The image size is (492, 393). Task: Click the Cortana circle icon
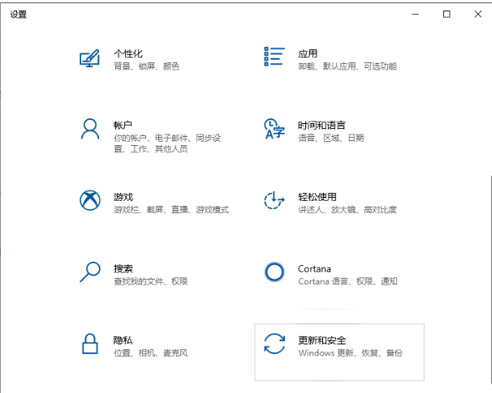tap(274, 271)
